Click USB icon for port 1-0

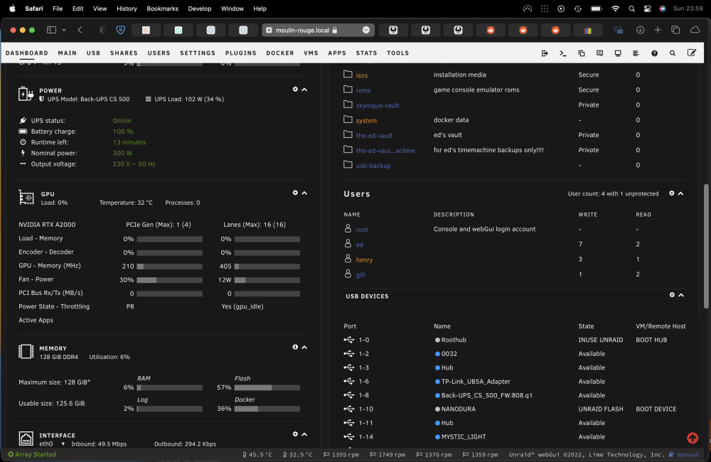tap(348, 340)
